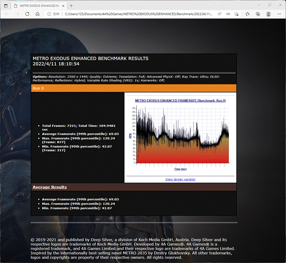Open a new browser tab
Viewport: 286px width, 263px height.
pos(71,6)
